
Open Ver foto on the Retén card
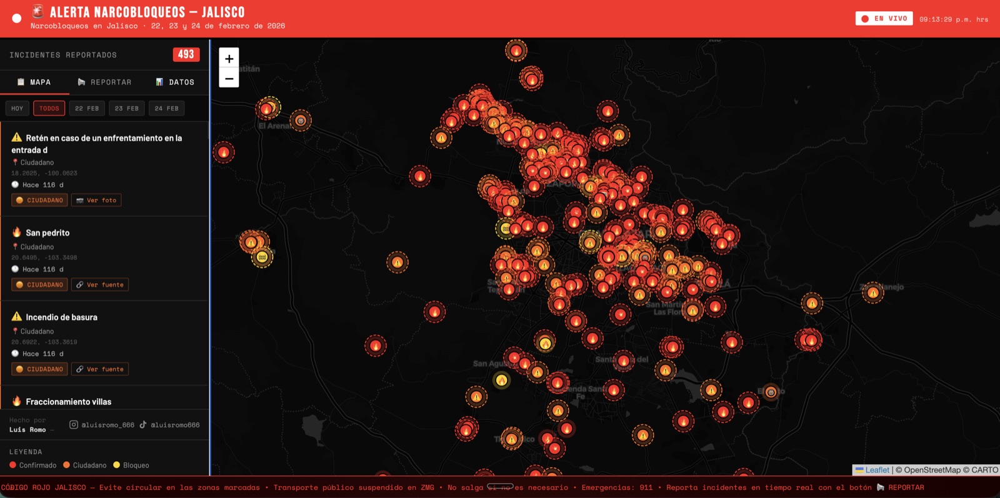point(96,200)
